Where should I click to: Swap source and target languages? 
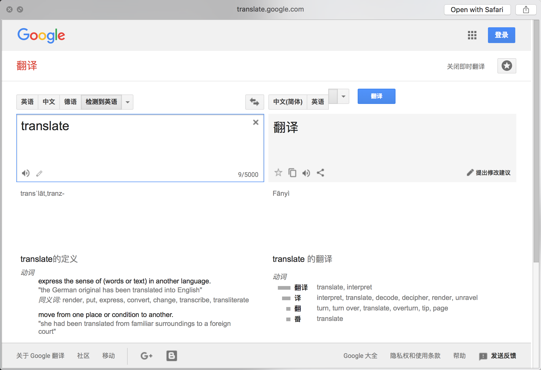click(254, 102)
